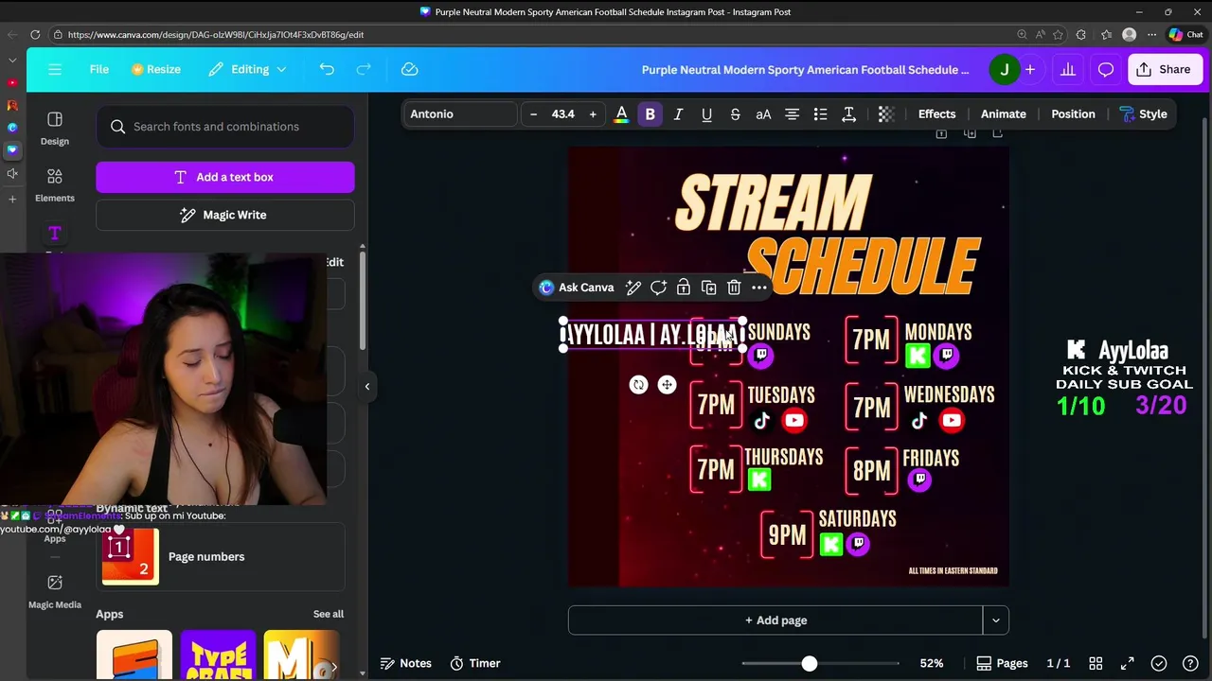Toggle underline formatting
Screen dimensions: 1212x681
tap(706, 113)
